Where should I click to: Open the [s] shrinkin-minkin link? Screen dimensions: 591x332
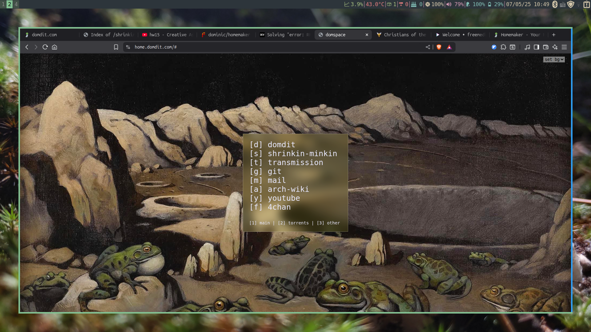point(293,153)
